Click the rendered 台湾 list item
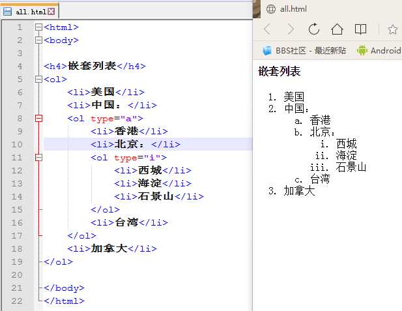Viewport: 402px width, 311px height. [x=320, y=179]
